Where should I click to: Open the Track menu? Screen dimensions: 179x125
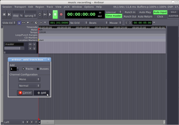click(x=50, y=7)
